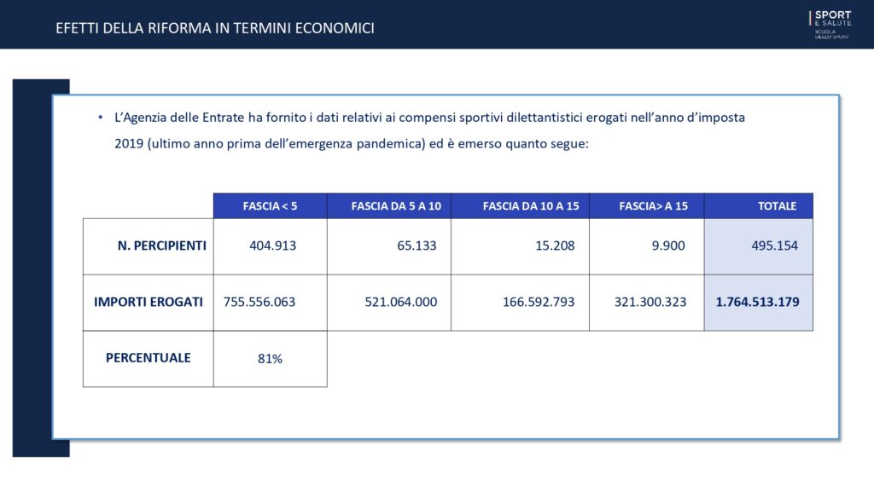
Task: Select the slide title about riforma effects
Action: tap(215, 28)
